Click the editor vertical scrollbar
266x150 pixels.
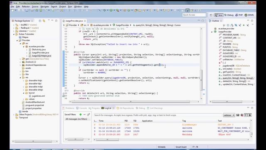[201, 80]
